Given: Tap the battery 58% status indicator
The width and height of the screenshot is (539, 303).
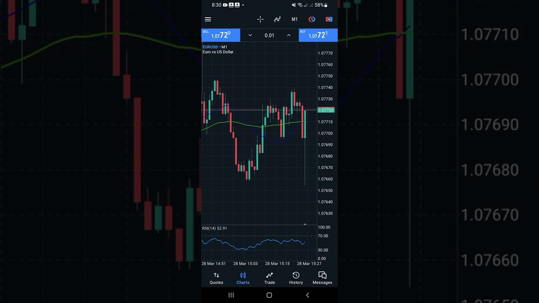Looking at the screenshot, I should [x=321, y=5].
